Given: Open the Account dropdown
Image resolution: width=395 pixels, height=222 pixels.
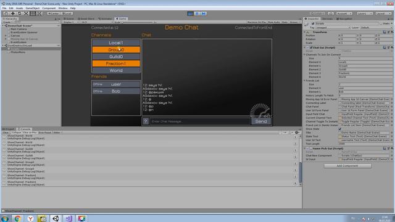Looking at the screenshot, I should click(344, 14).
